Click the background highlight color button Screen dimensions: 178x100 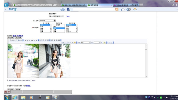(x=105, y=42)
